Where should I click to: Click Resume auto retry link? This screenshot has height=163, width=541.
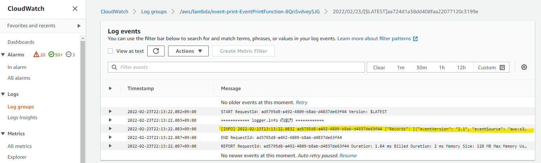tap(348, 155)
